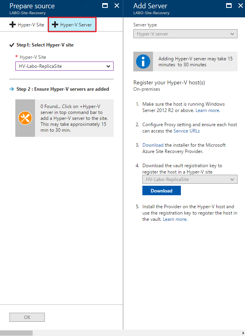Click the Add Server blade title
This screenshot has height=336, width=245.
point(150,6)
